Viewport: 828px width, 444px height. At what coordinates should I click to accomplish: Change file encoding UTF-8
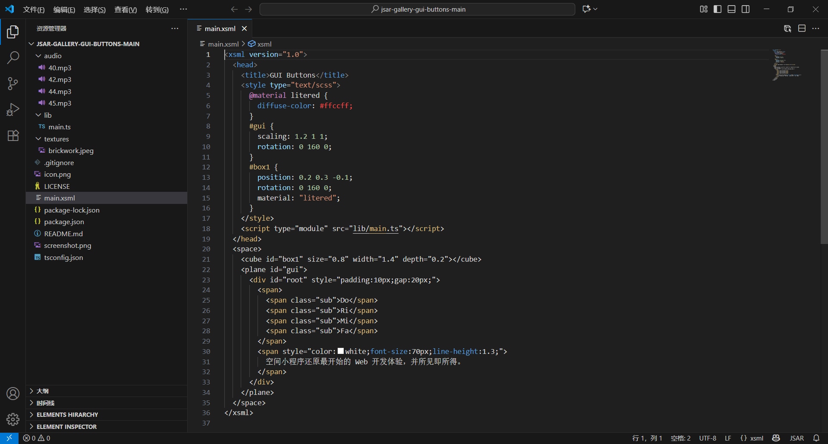coord(708,438)
